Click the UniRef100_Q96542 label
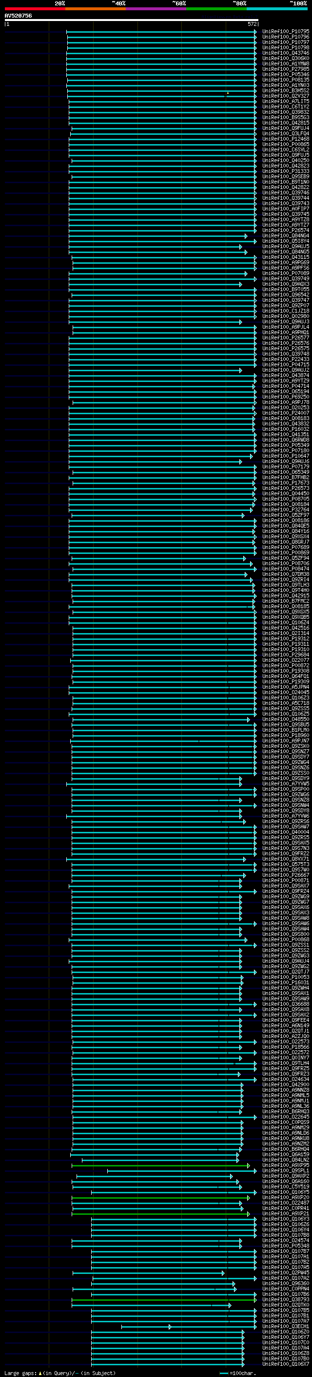The height and width of the screenshot is (1377, 312). (x=285, y=295)
